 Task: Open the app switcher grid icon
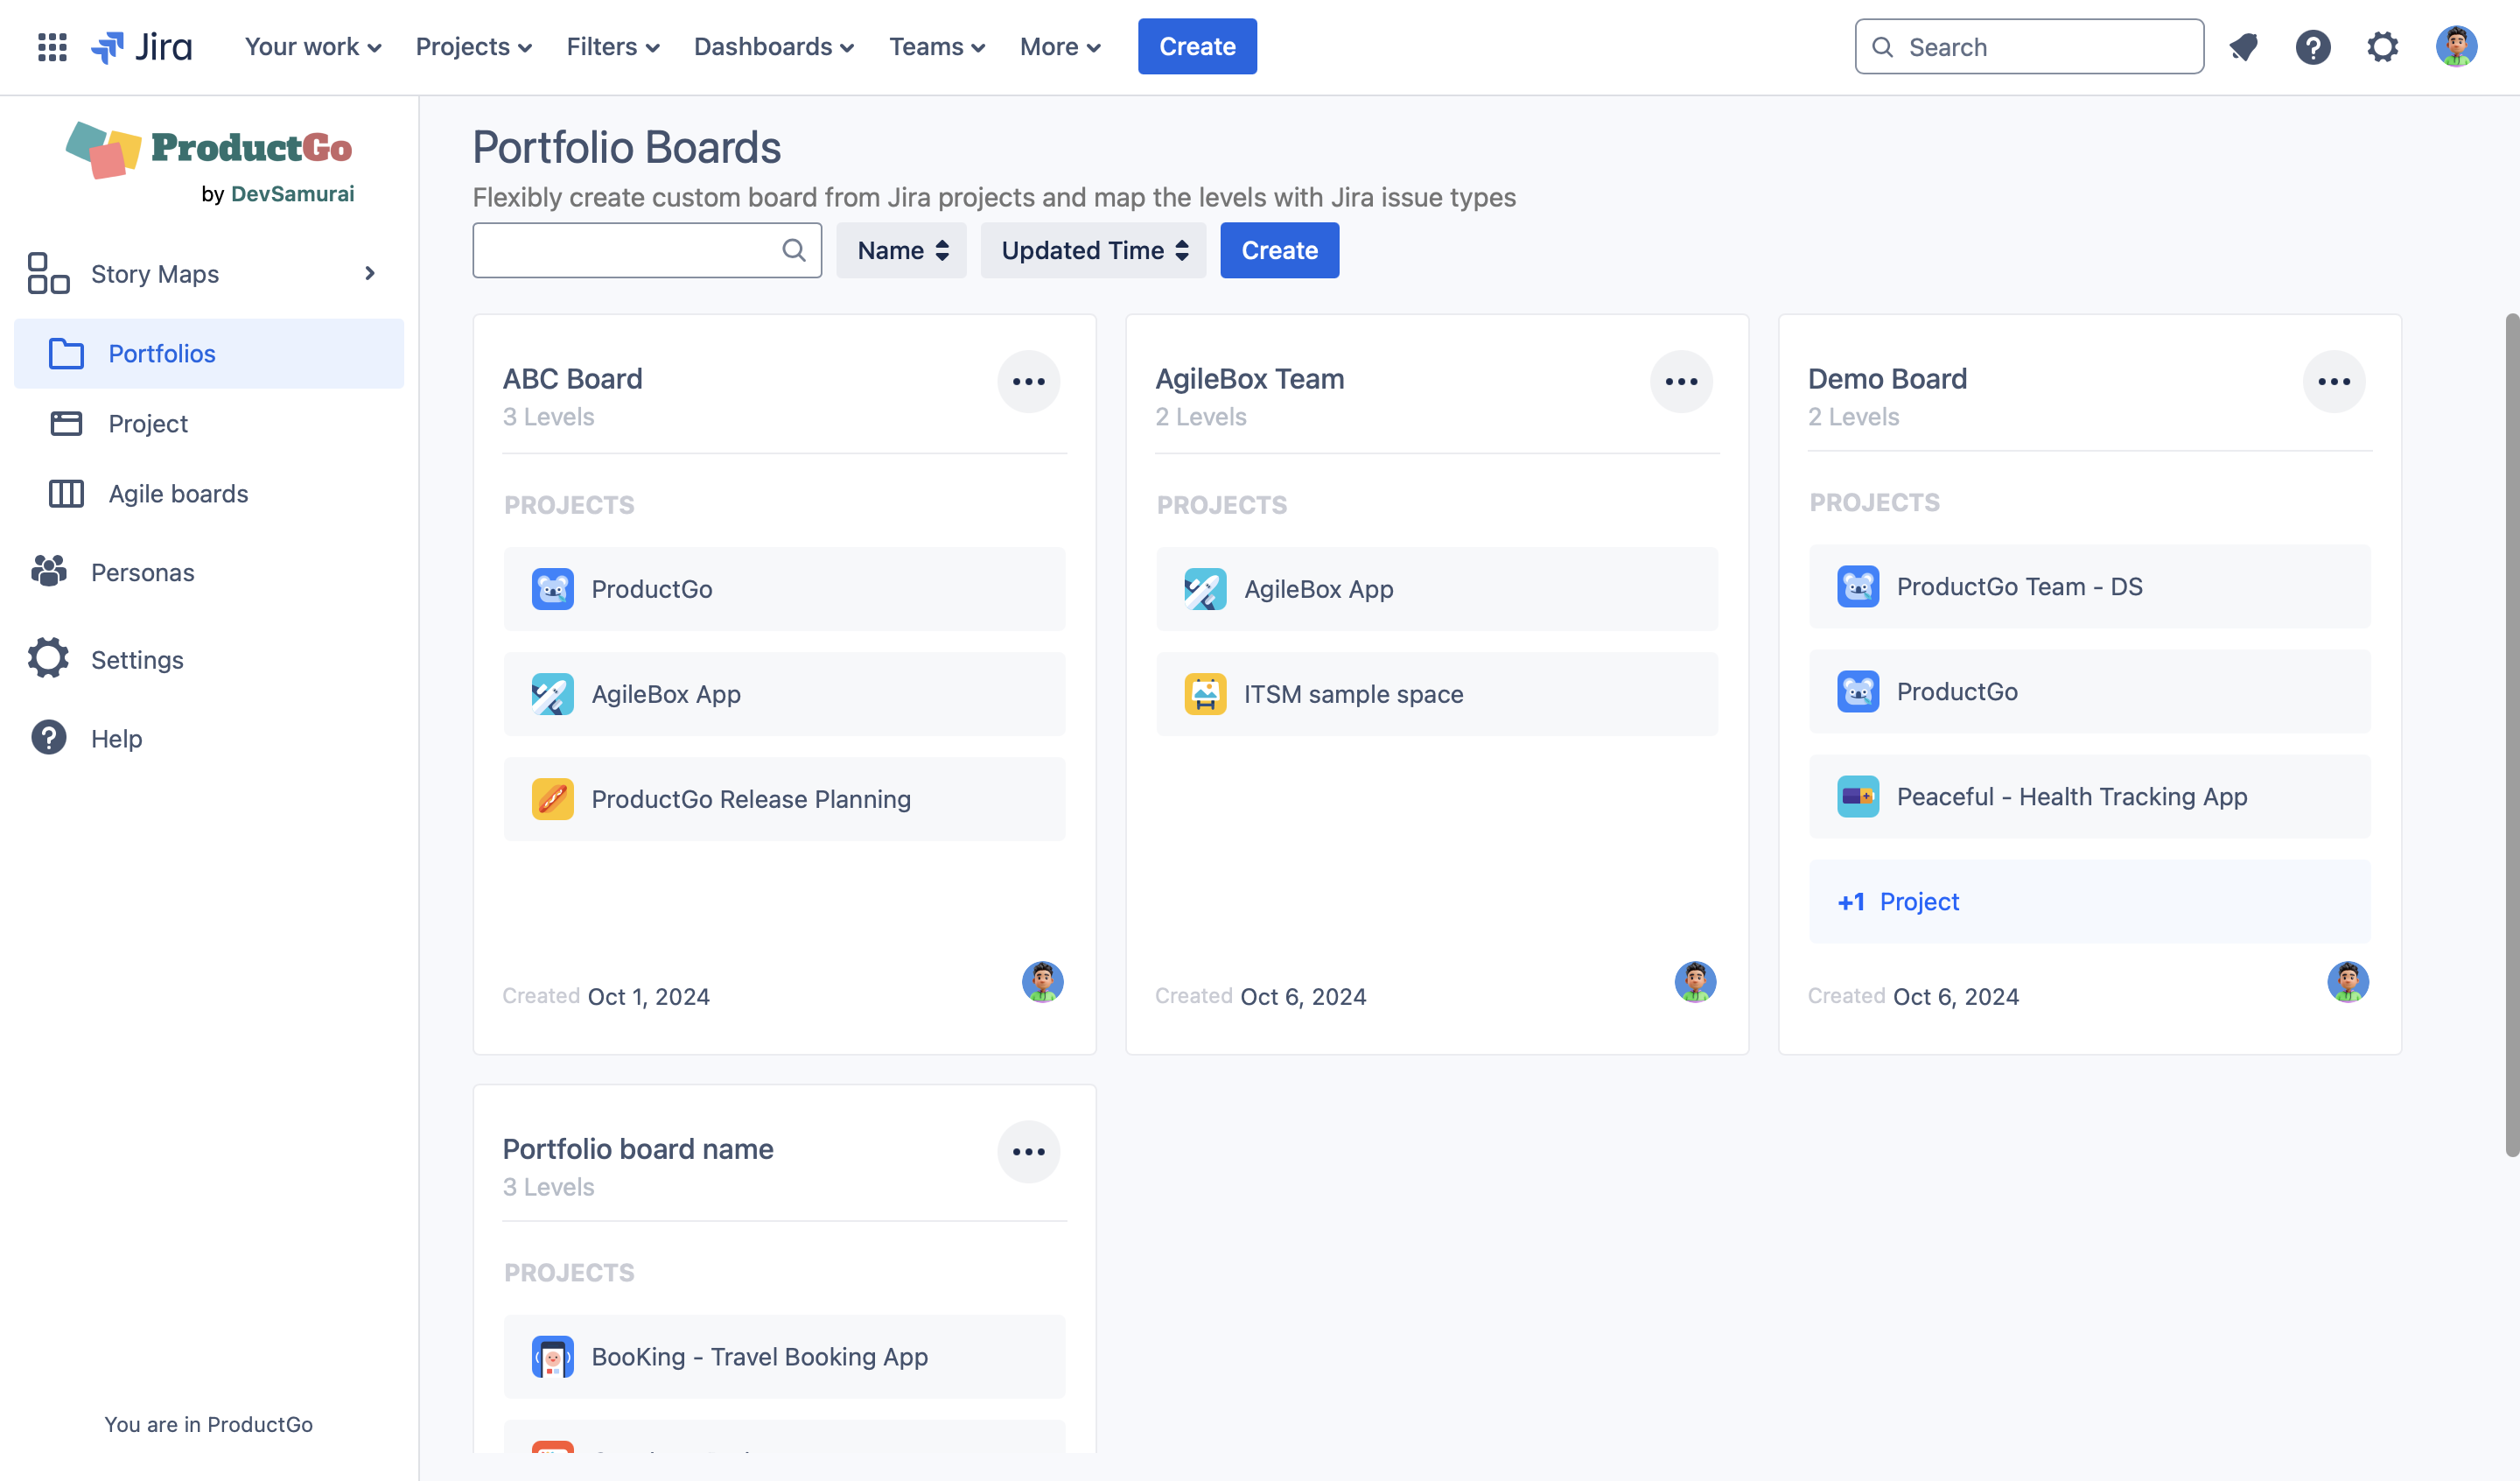pyautogui.click(x=52, y=47)
